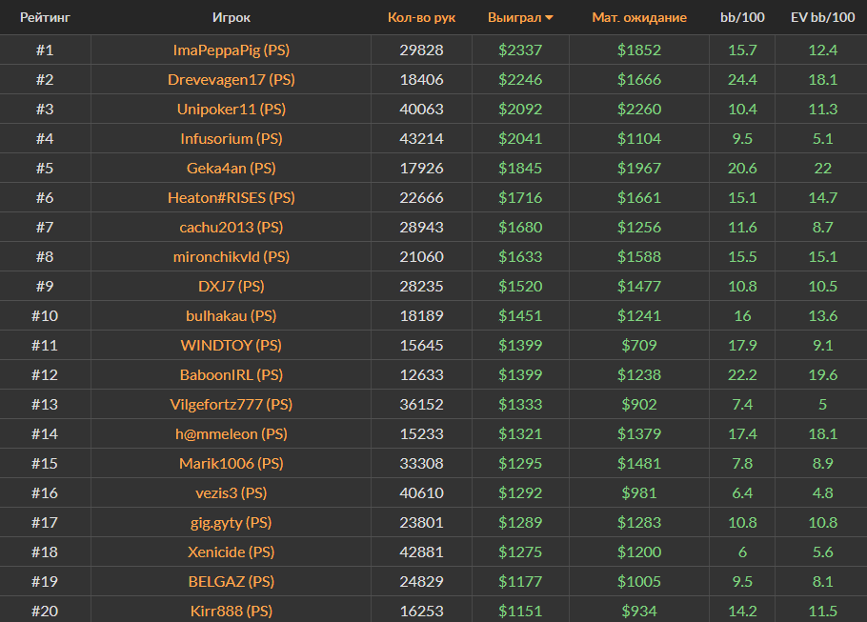Sort by Мат. ожидание column header

tap(638, 17)
